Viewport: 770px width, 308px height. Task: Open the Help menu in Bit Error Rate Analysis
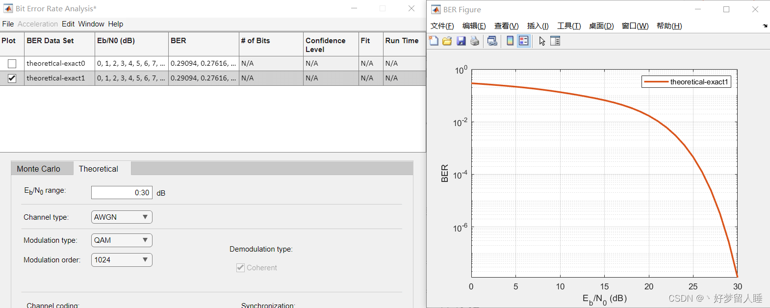pyautogui.click(x=116, y=24)
